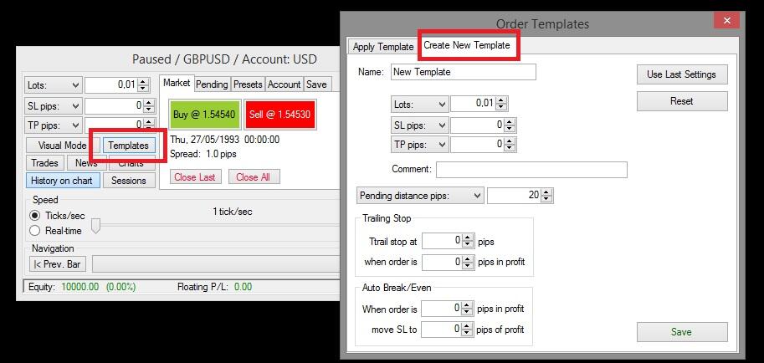This screenshot has height=363, width=764.
Task: Click Close Last button
Action: 195,177
